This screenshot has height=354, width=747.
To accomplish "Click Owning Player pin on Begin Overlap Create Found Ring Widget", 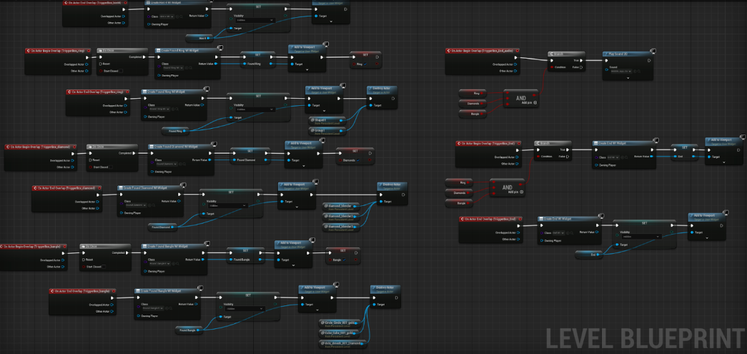I will (x=158, y=75).
